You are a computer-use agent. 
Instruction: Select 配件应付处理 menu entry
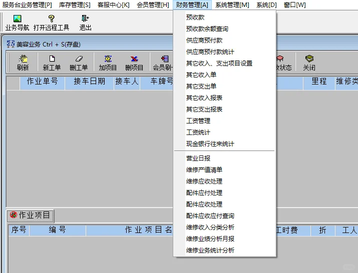(225, 192)
